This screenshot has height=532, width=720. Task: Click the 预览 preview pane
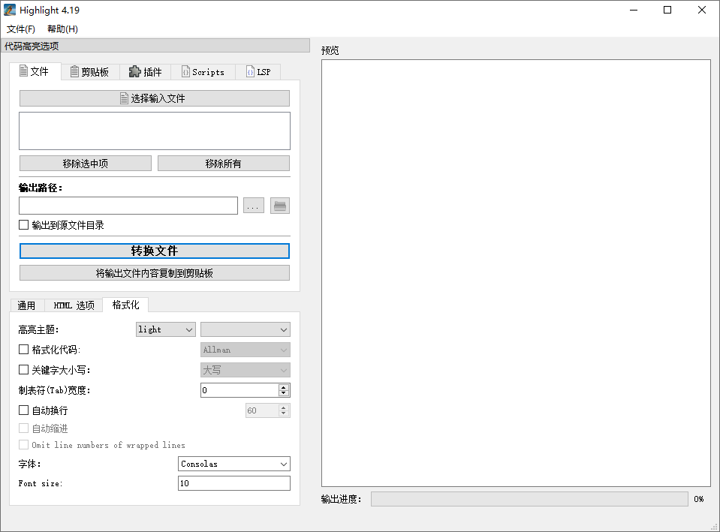(516, 273)
